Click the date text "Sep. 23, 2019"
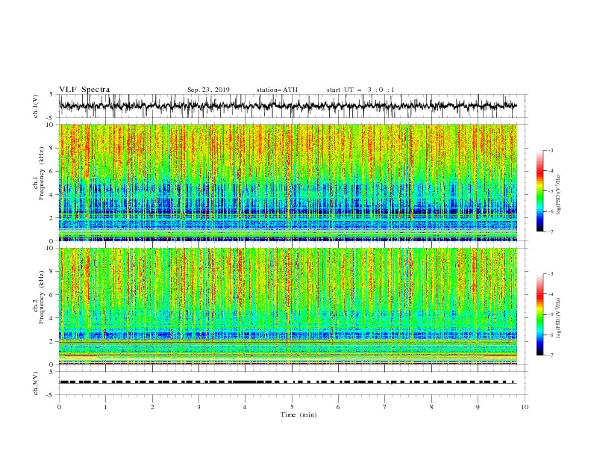 [208, 90]
